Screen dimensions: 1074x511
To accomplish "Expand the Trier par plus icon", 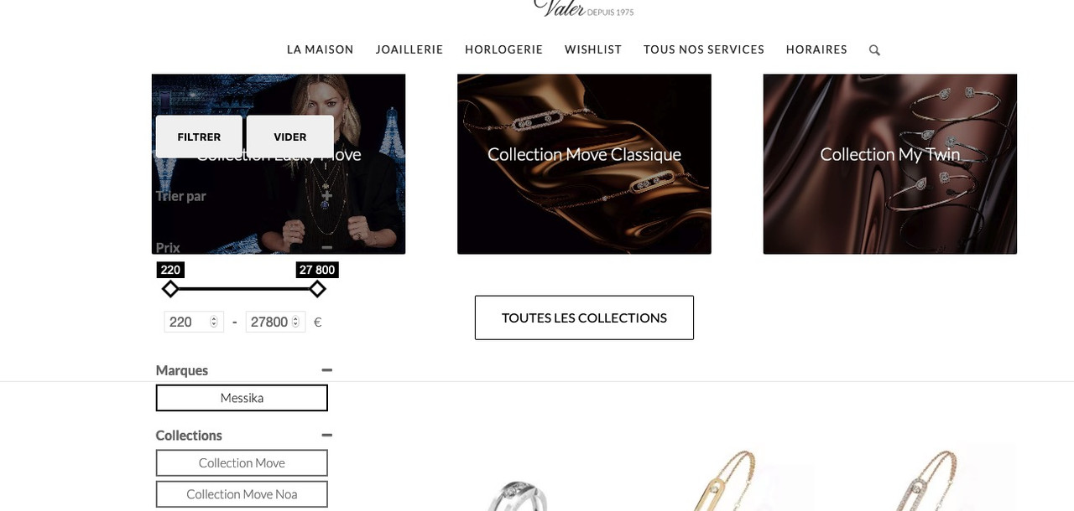I will point(327,196).
